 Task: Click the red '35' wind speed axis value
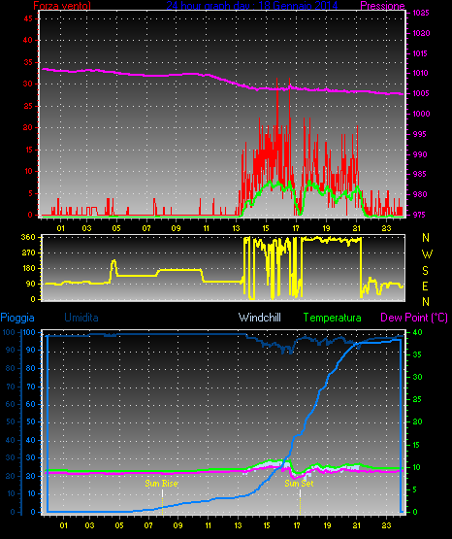28,62
